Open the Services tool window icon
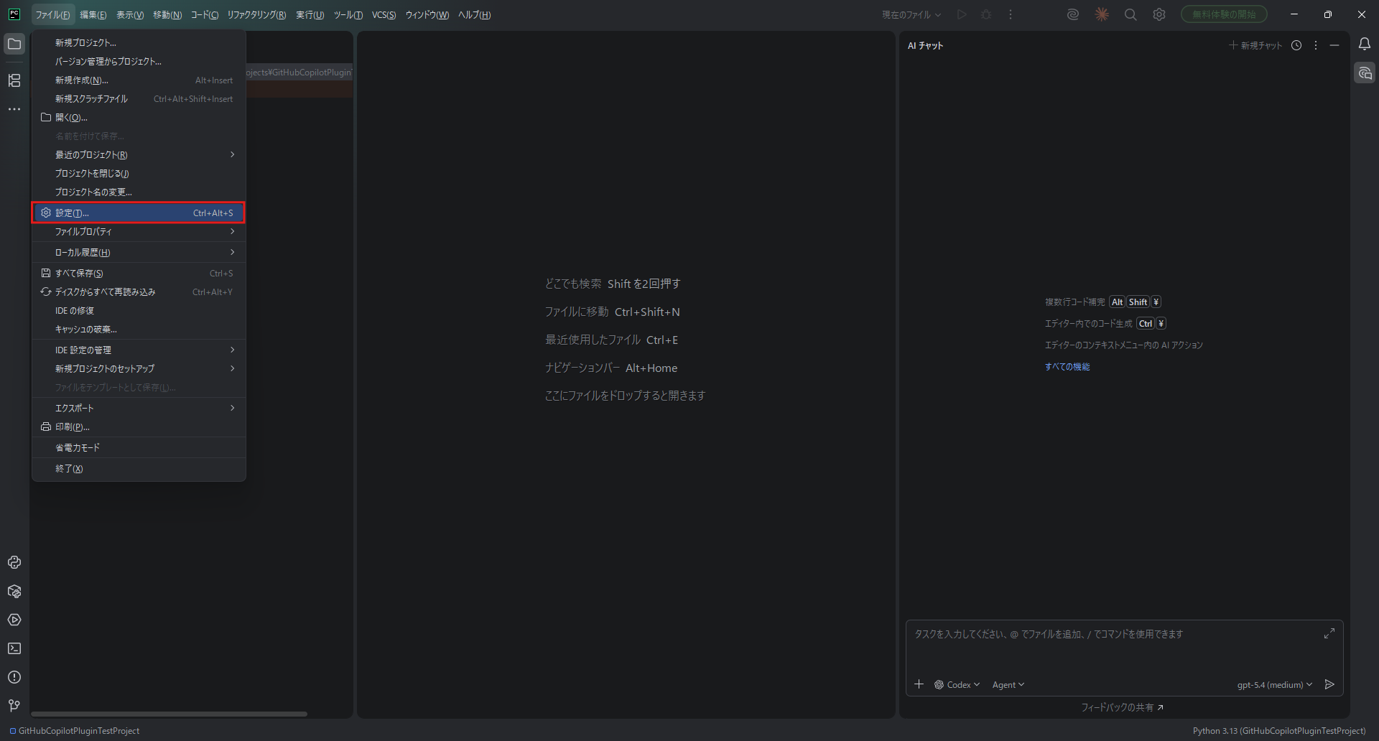1379x741 pixels. [x=14, y=620]
